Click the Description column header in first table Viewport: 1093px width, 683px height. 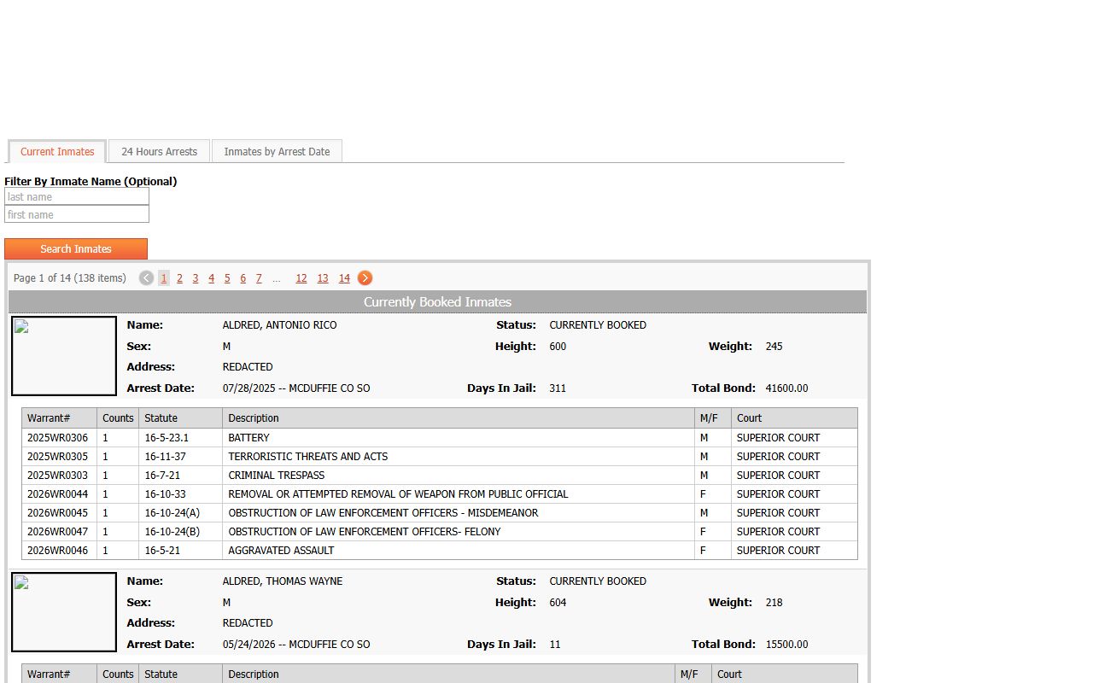coord(459,418)
